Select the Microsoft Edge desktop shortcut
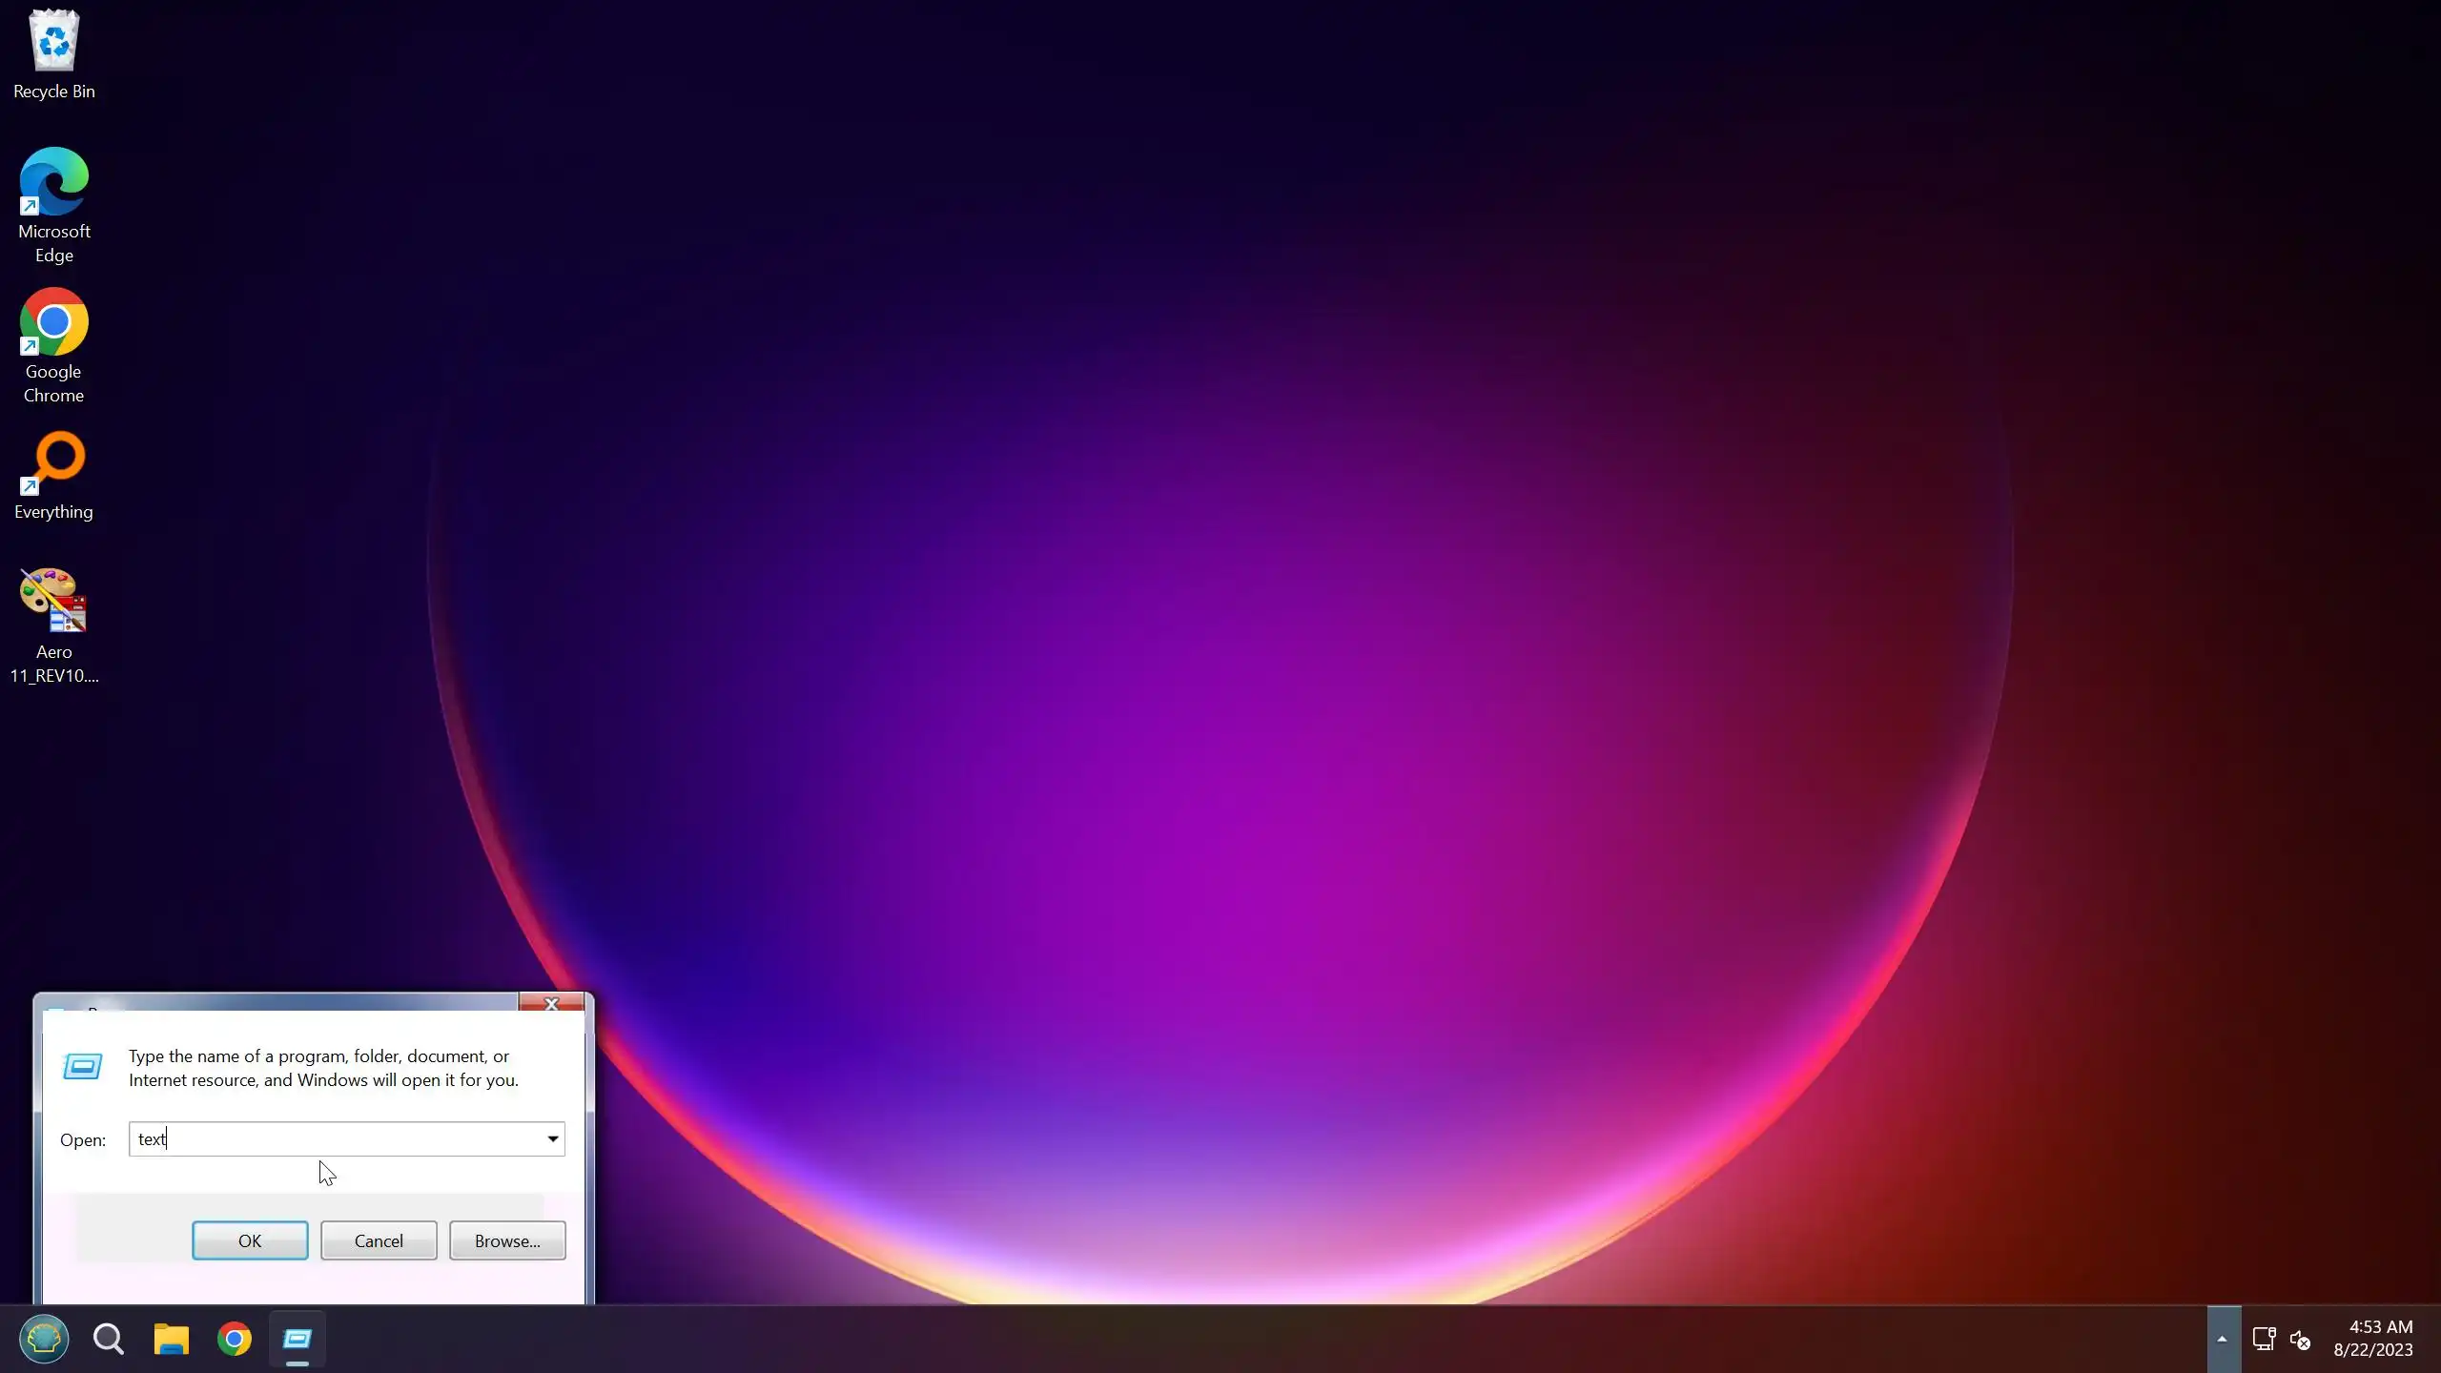Screen dimensions: 2441x1373 [54, 205]
